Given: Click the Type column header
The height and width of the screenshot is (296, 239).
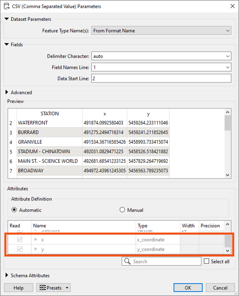Looking at the screenshot, I should 158,225.
